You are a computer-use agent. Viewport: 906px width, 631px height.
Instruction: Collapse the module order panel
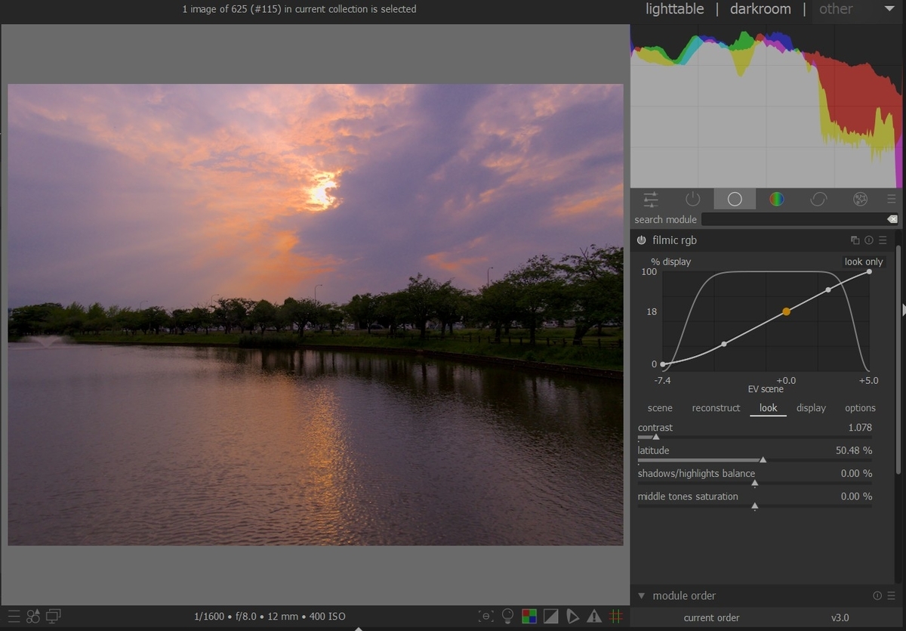pyautogui.click(x=642, y=595)
